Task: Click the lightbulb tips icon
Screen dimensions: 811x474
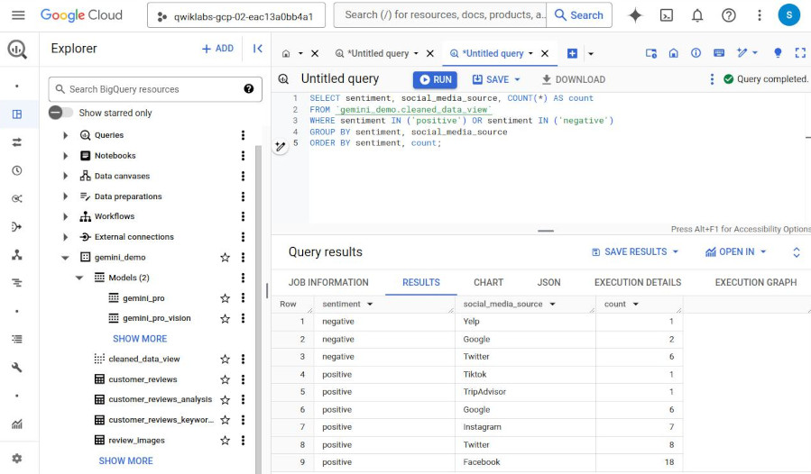Action: coord(778,53)
